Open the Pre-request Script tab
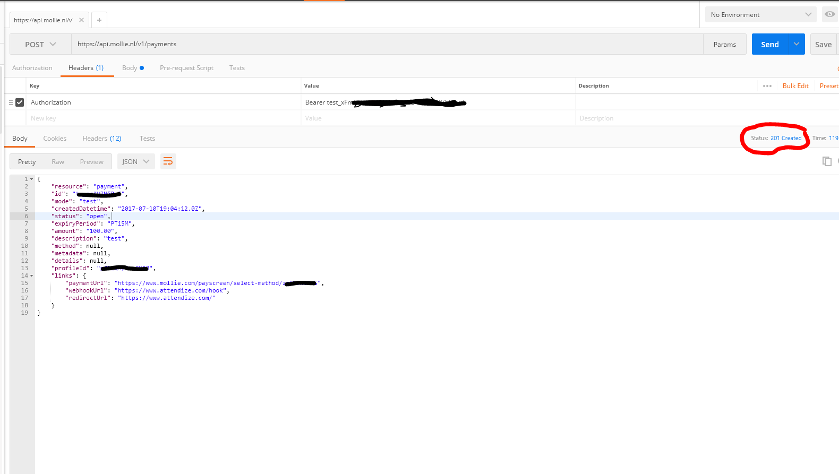The height and width of the screenshot is (474, 839). coord(186,68)
